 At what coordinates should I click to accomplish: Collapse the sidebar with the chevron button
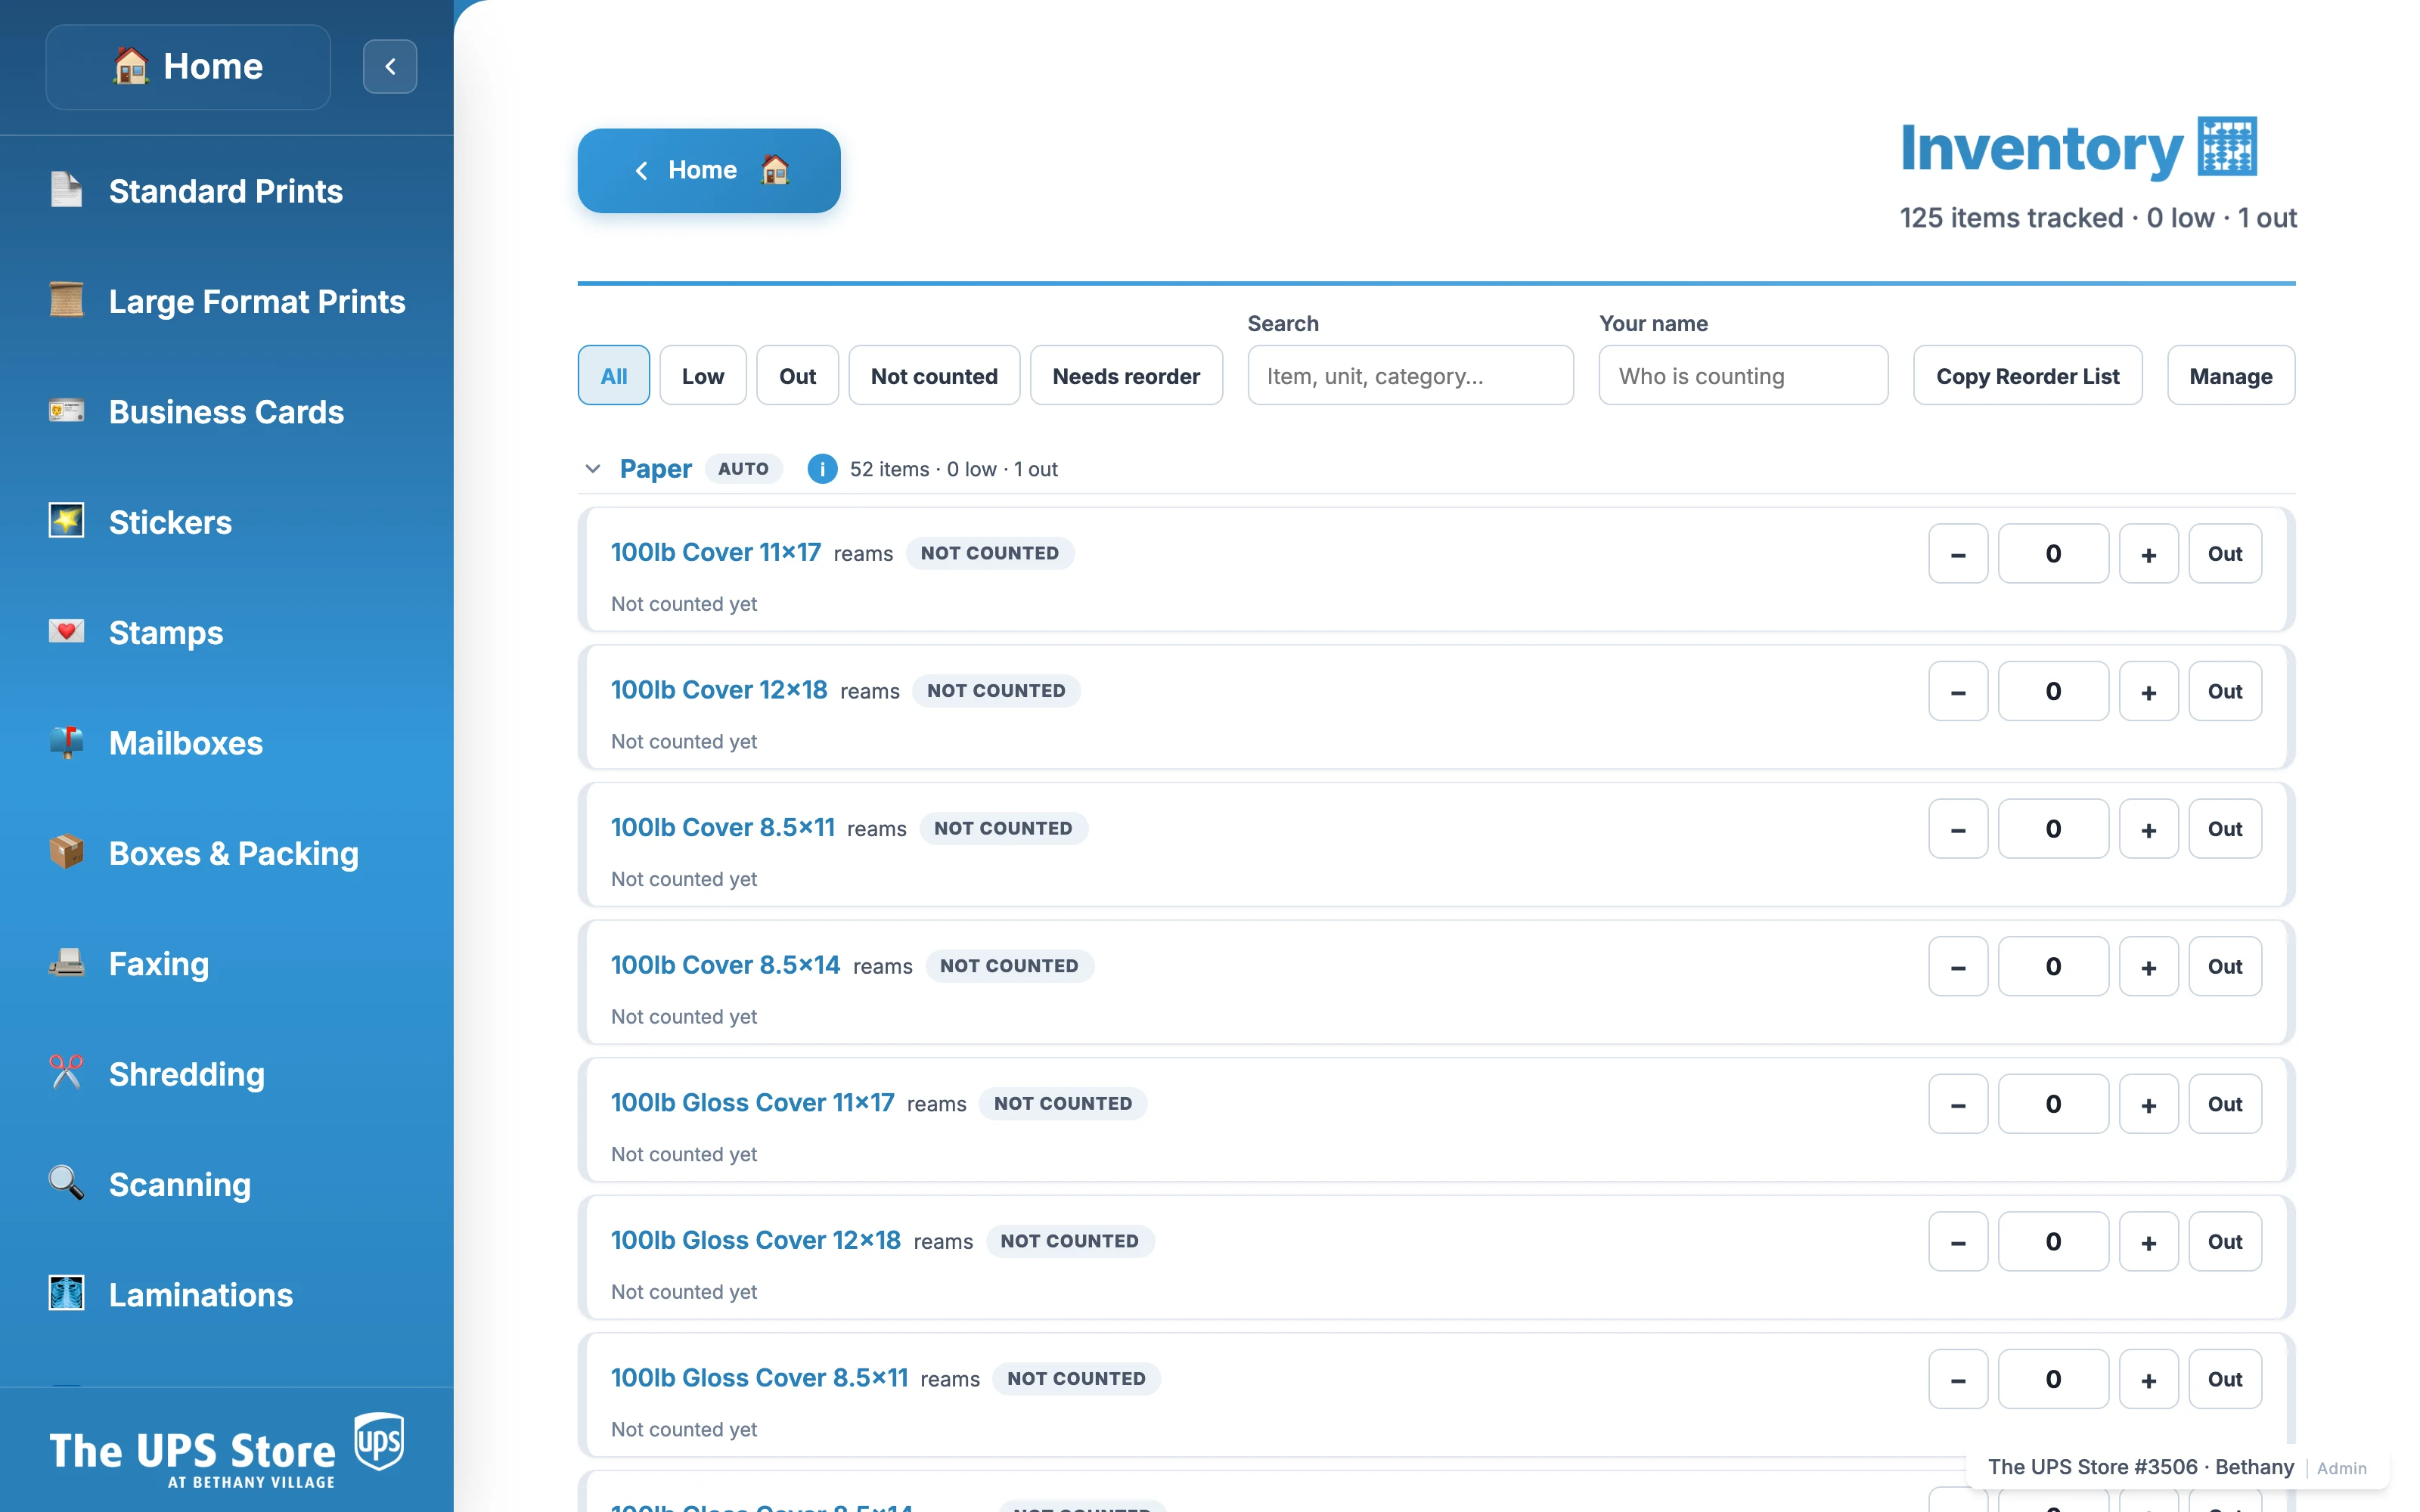390,67
